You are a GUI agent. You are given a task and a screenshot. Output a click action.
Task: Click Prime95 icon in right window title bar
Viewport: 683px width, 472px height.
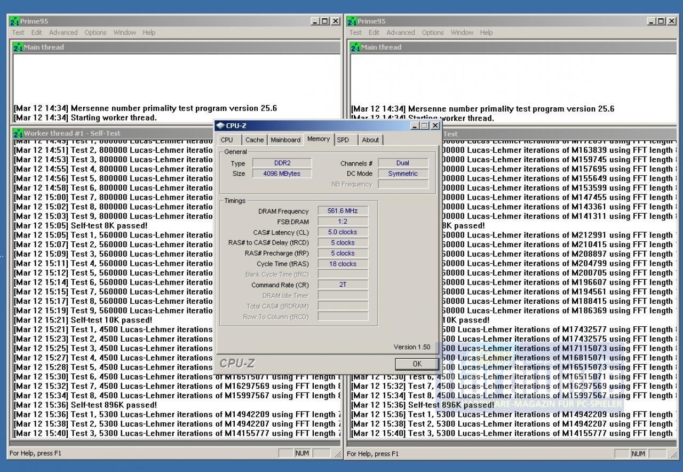[352, 21]
